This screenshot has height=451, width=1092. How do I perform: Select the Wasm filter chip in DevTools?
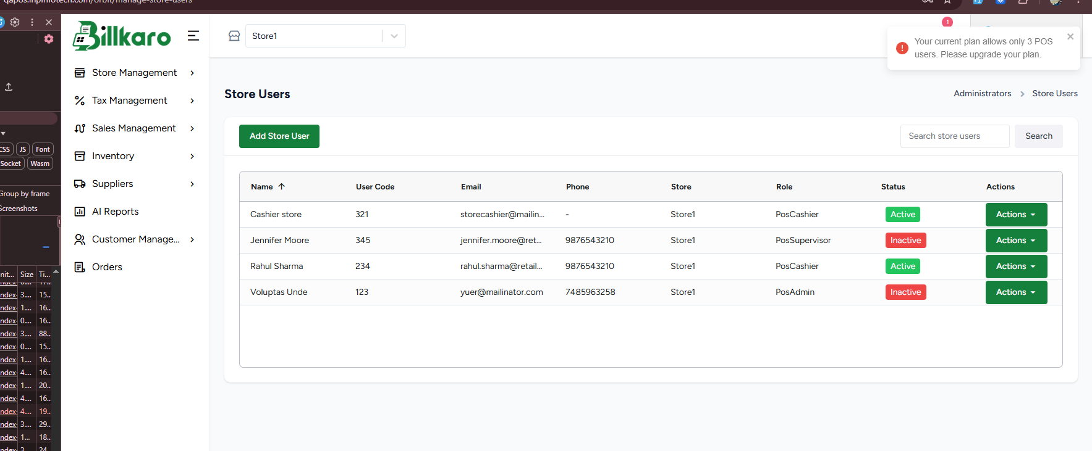click(40, 163)
